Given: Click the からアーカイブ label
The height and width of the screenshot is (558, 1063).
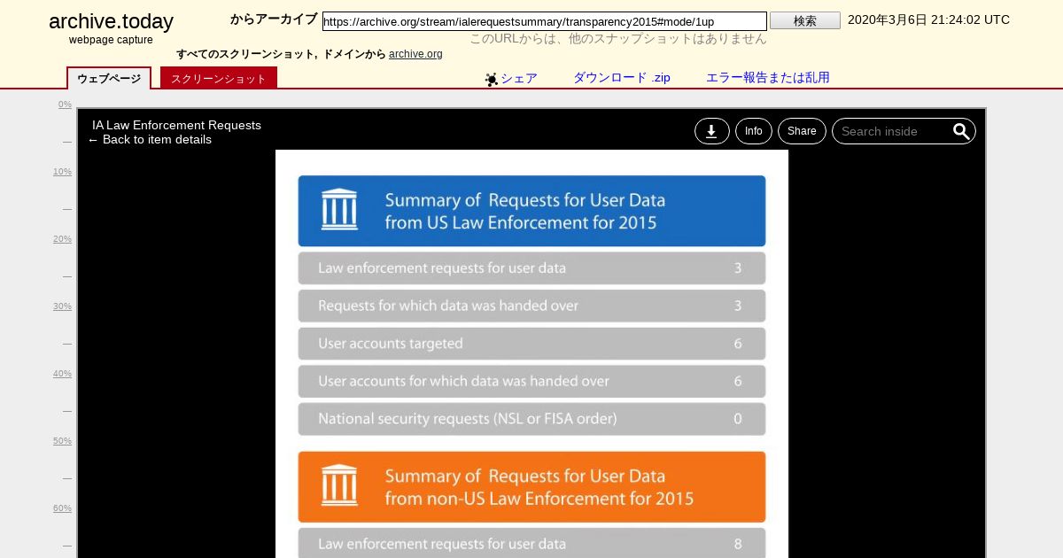Looking at the screenshot, I should point(274,19).
